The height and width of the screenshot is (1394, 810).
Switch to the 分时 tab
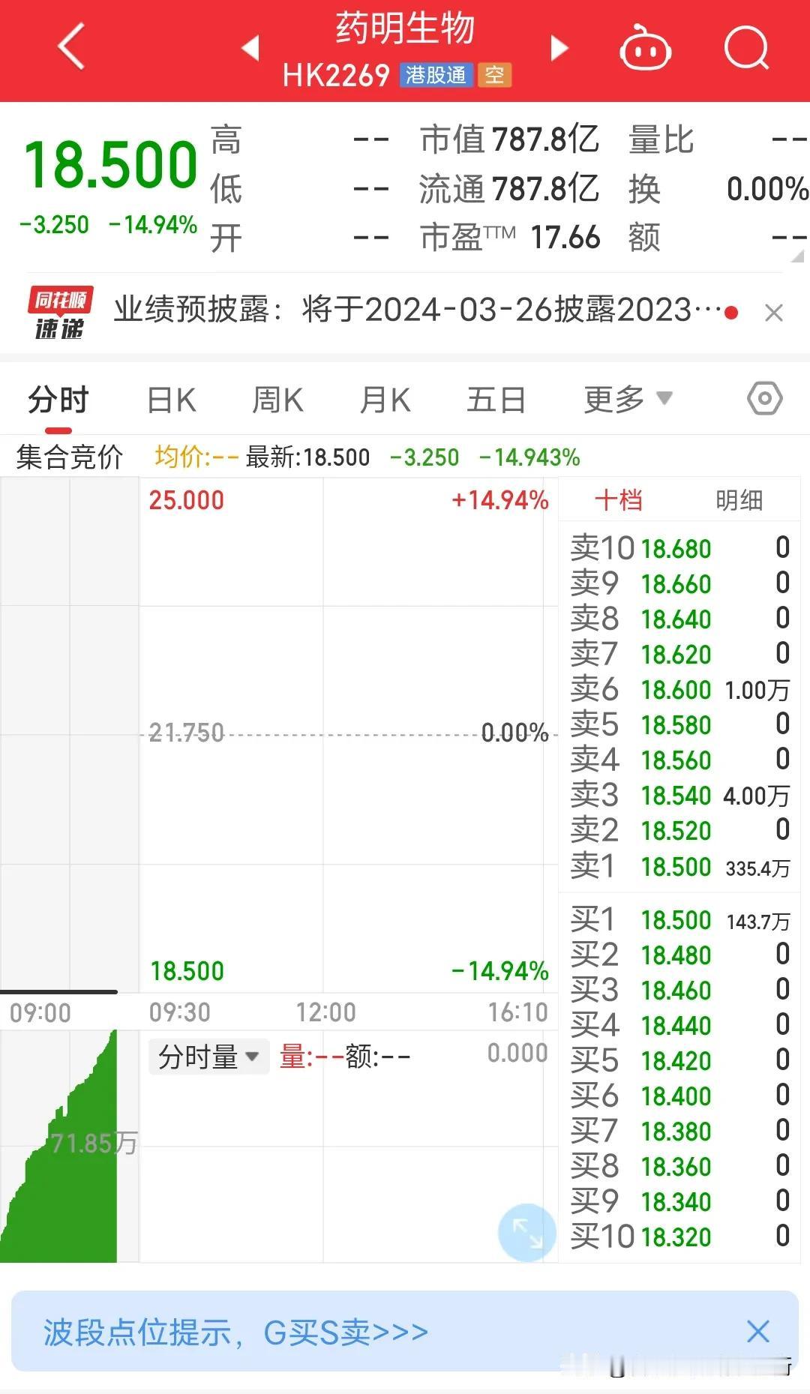tap(58, 400)
